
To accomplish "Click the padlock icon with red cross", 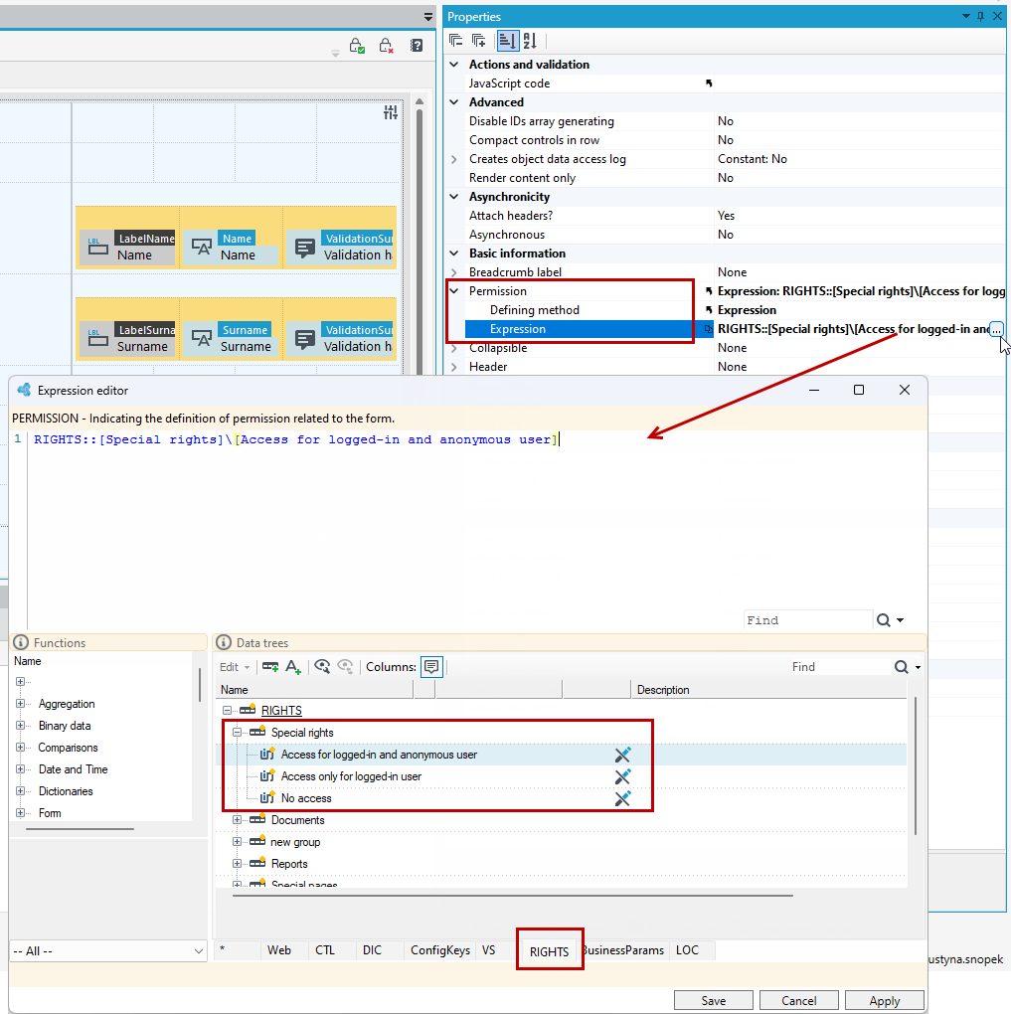I will coord(386,46).
